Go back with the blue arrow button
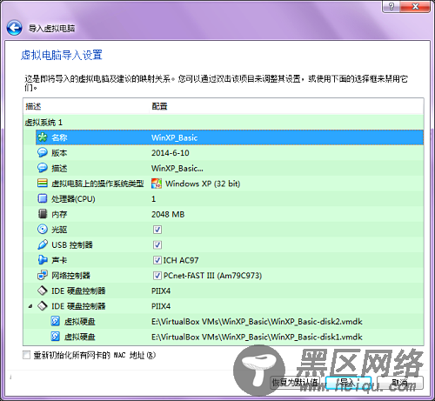This screenshot has width=435, height=401. (14, 28)
